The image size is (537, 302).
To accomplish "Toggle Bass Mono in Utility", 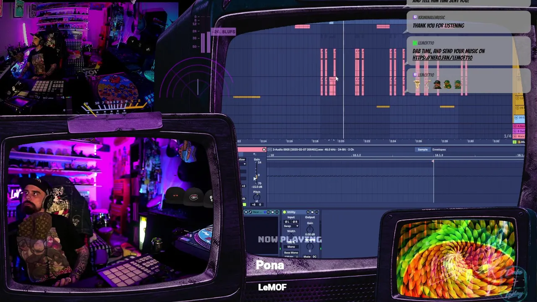I will pos(291,253).
